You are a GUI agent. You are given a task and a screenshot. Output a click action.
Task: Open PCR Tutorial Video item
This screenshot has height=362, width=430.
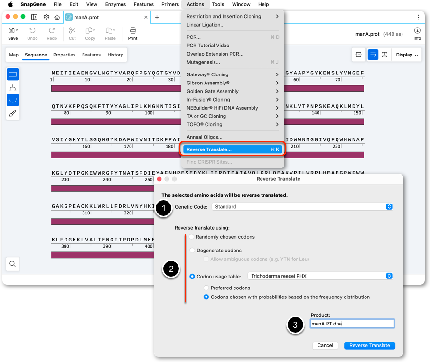point(233,46)
